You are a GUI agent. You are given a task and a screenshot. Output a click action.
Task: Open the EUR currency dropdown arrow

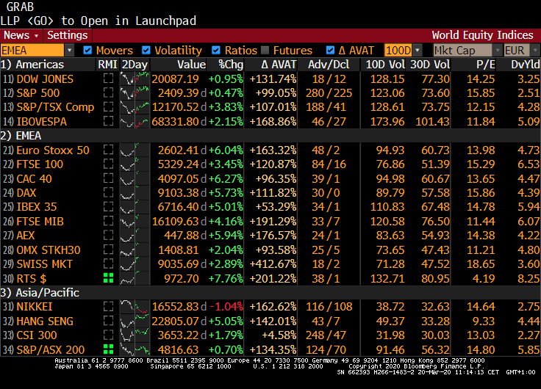(x=535, y=51)
